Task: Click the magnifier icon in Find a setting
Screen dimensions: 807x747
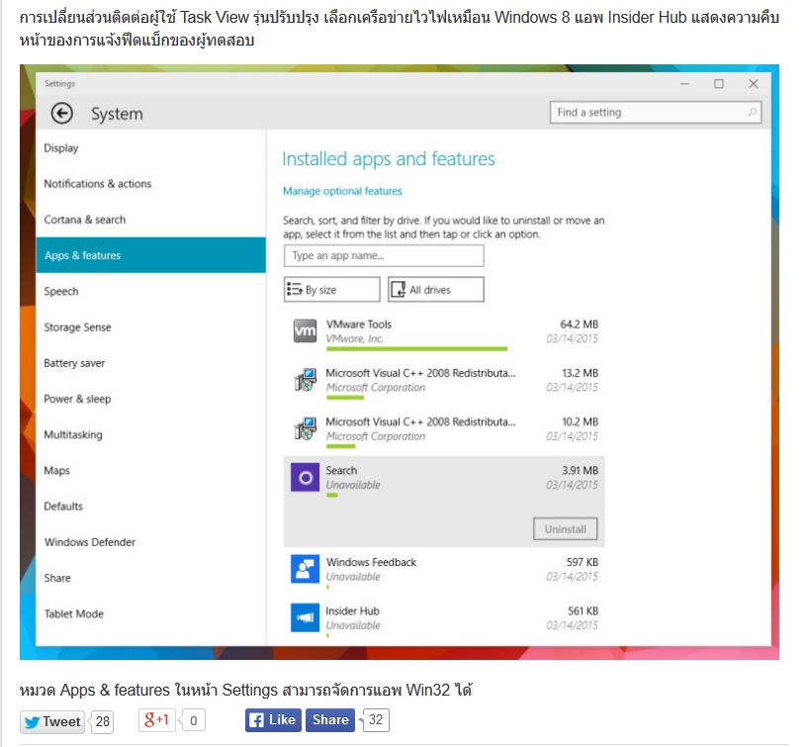Action: click(x=752, y=112)
